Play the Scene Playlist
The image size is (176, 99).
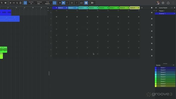point(156,8)
